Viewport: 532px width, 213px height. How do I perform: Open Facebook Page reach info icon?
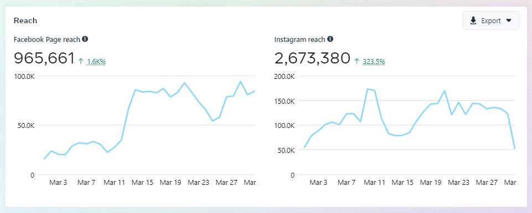pos(85,39)
